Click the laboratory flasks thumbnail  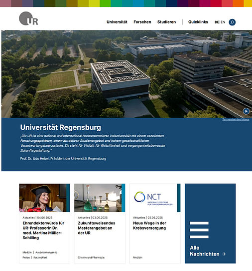(x=98, y=198)
